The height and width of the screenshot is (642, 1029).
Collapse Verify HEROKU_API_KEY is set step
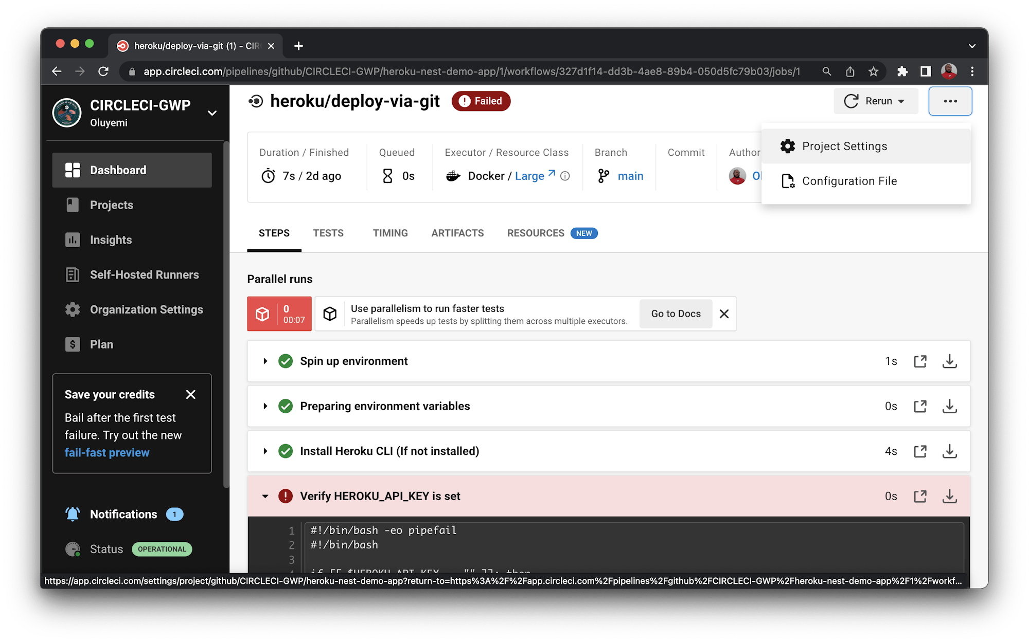point(265,497)
